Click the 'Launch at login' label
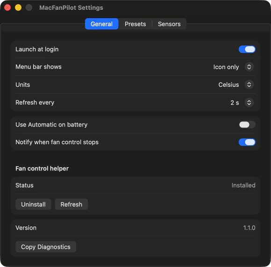Viewport: 271px width, 267px height. (37, 49)
